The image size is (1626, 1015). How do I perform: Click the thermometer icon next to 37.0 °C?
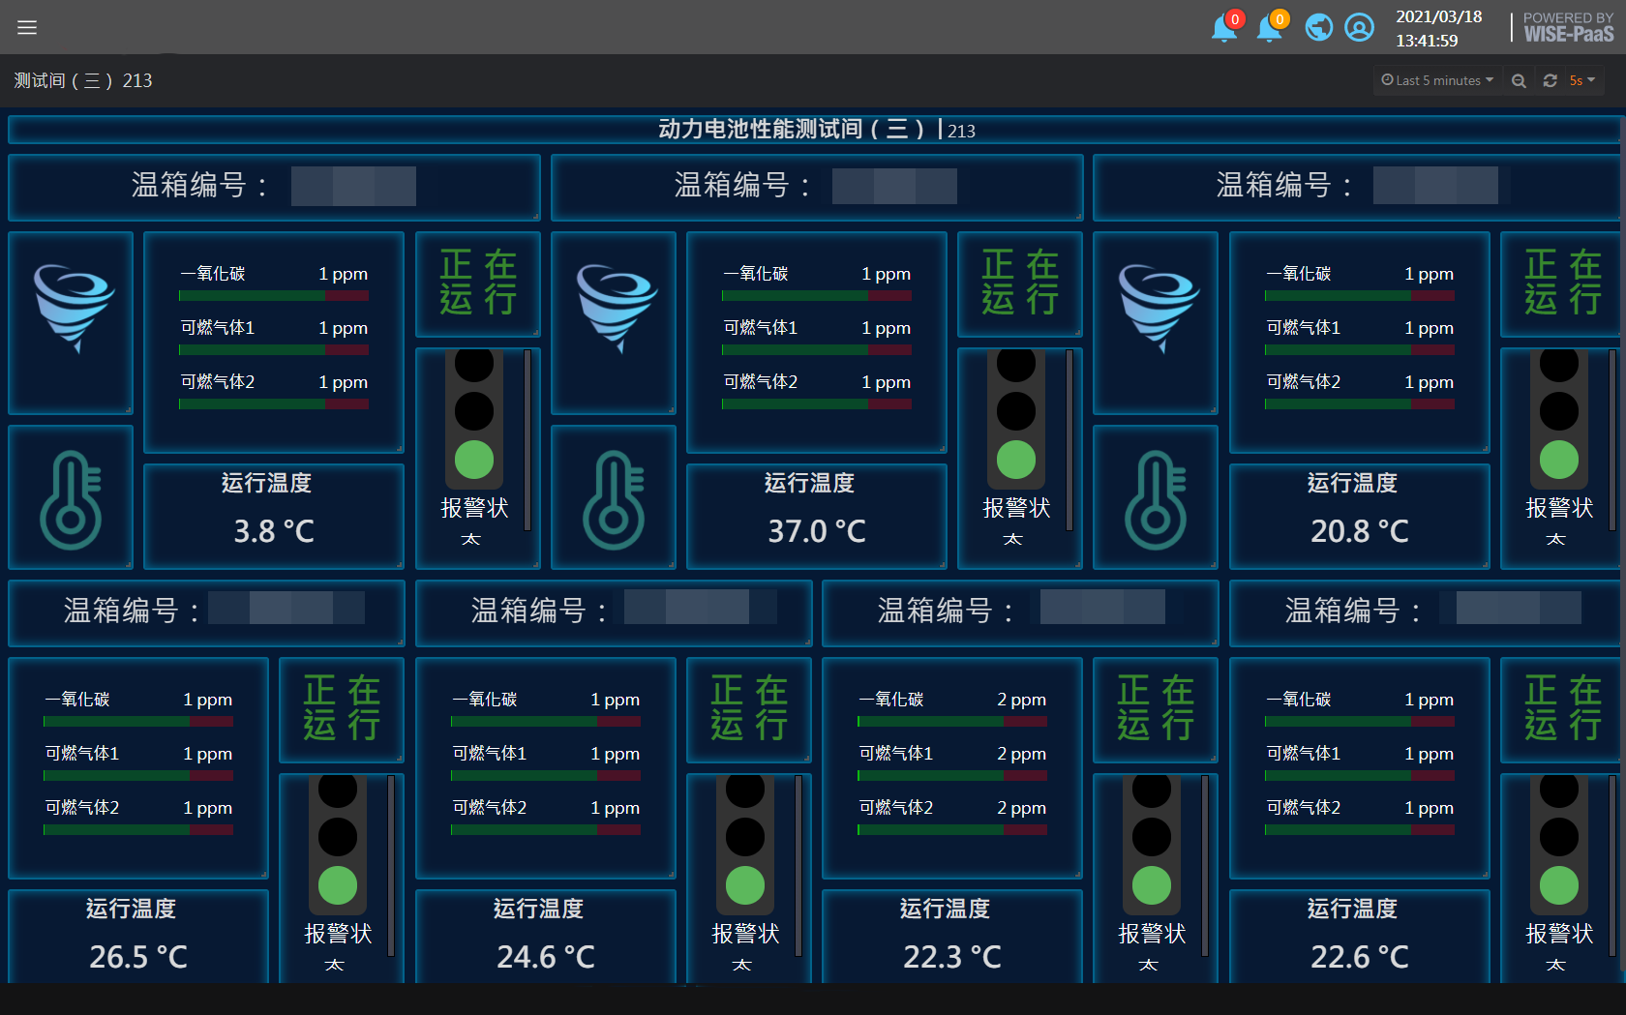click(x=614, y=500)
